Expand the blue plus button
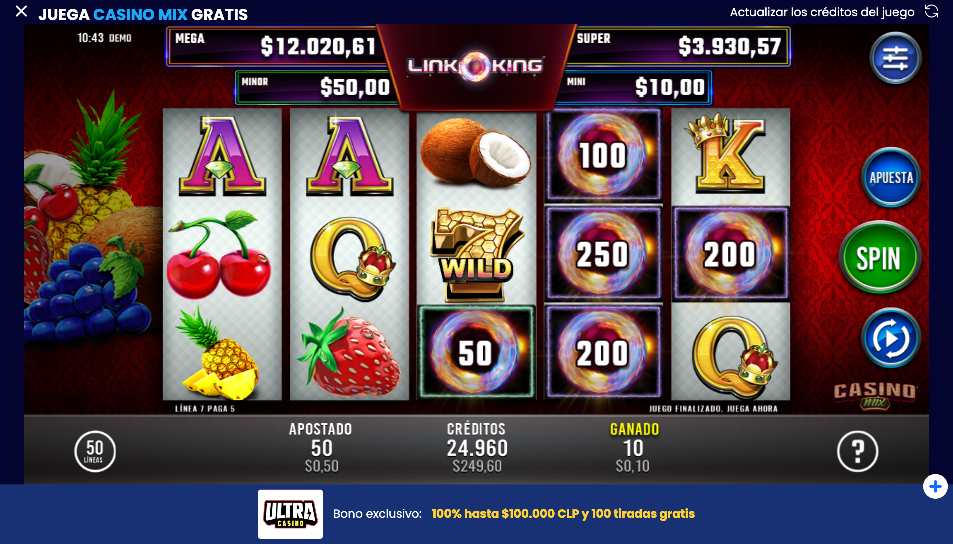The image size is (953, 544). tap(935, 486)
